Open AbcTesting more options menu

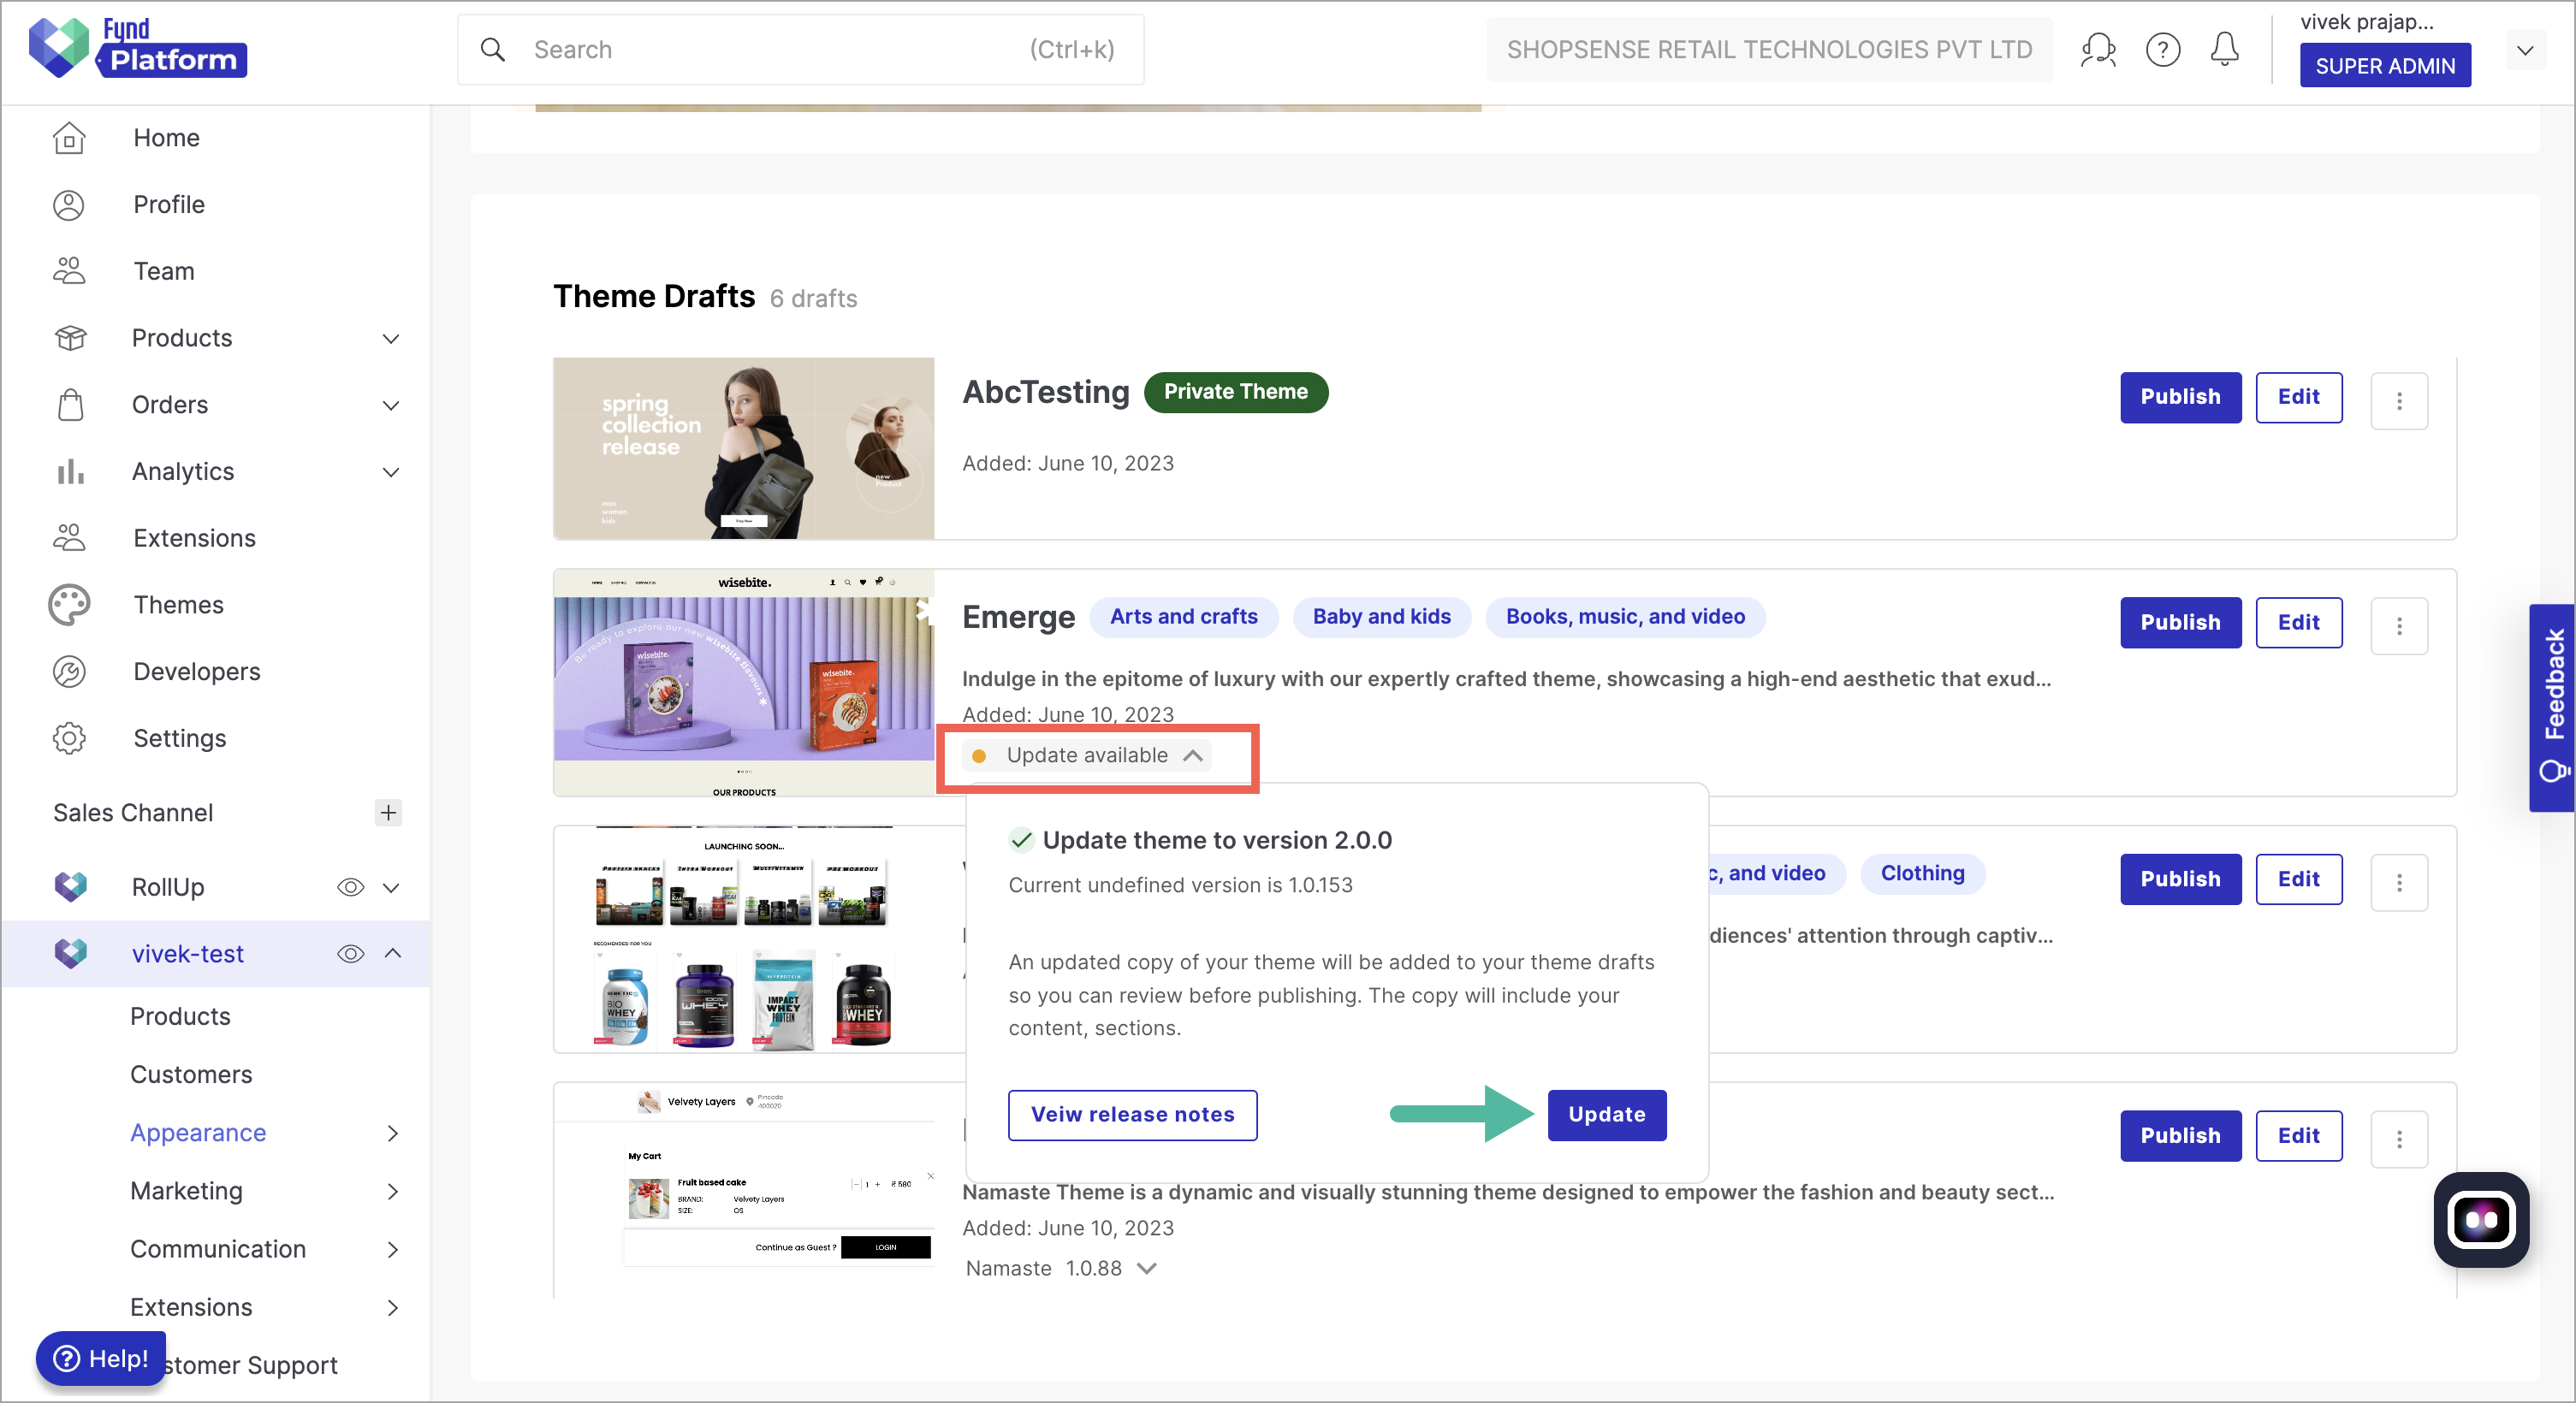click(x=2399, y=400)
